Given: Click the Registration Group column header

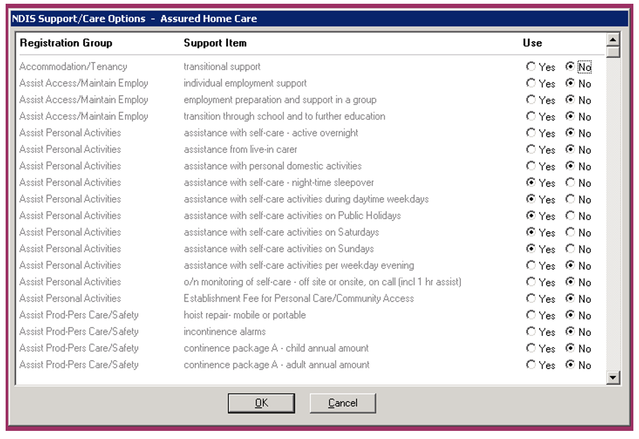Looking at the screenshot, I should pos(66,42).
